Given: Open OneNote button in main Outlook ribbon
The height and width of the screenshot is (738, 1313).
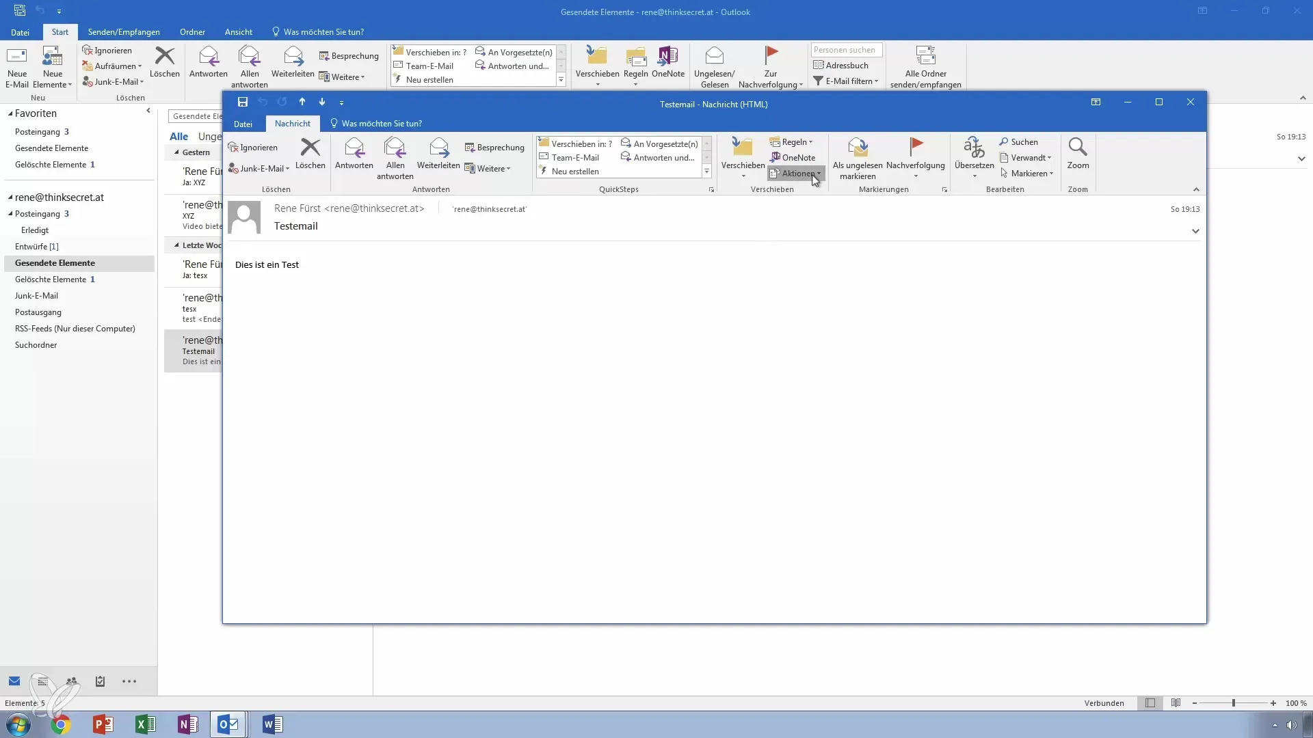Looking at the screenshot, I should [x=668, y=61].
